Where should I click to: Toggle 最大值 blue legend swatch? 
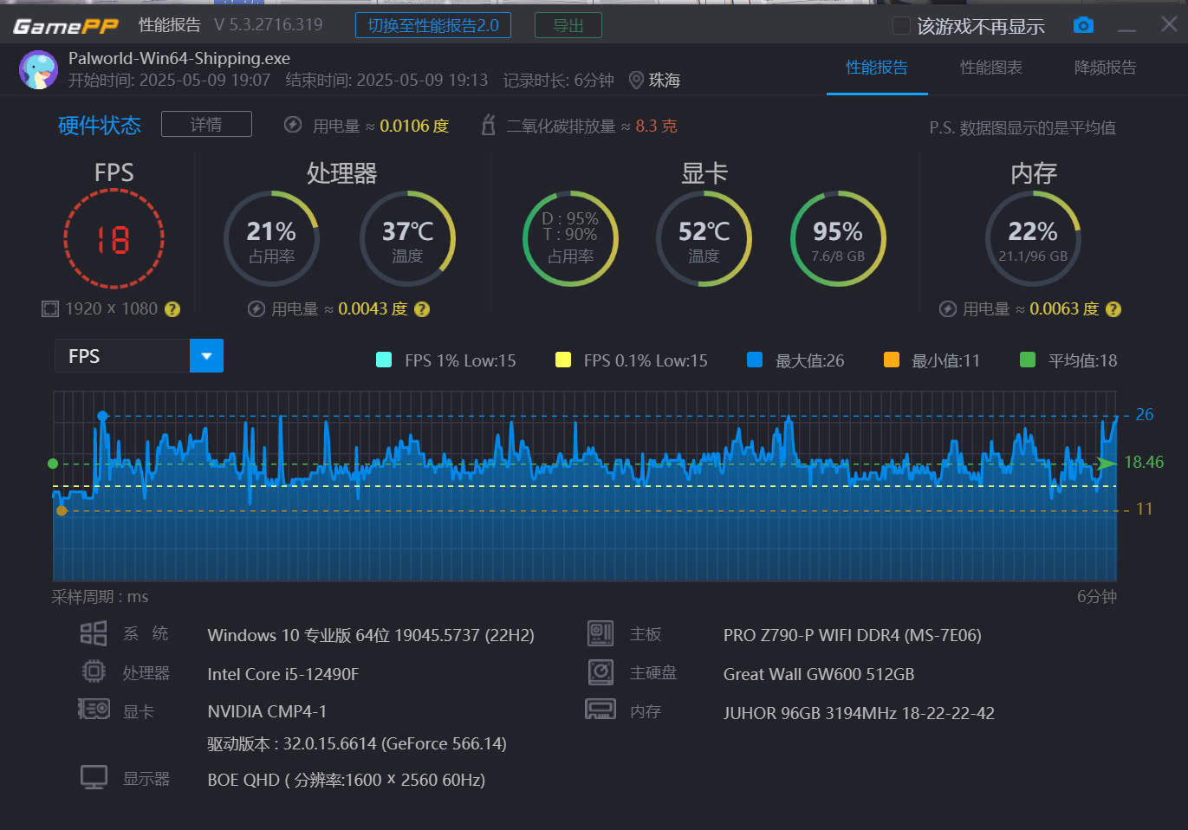755,360
